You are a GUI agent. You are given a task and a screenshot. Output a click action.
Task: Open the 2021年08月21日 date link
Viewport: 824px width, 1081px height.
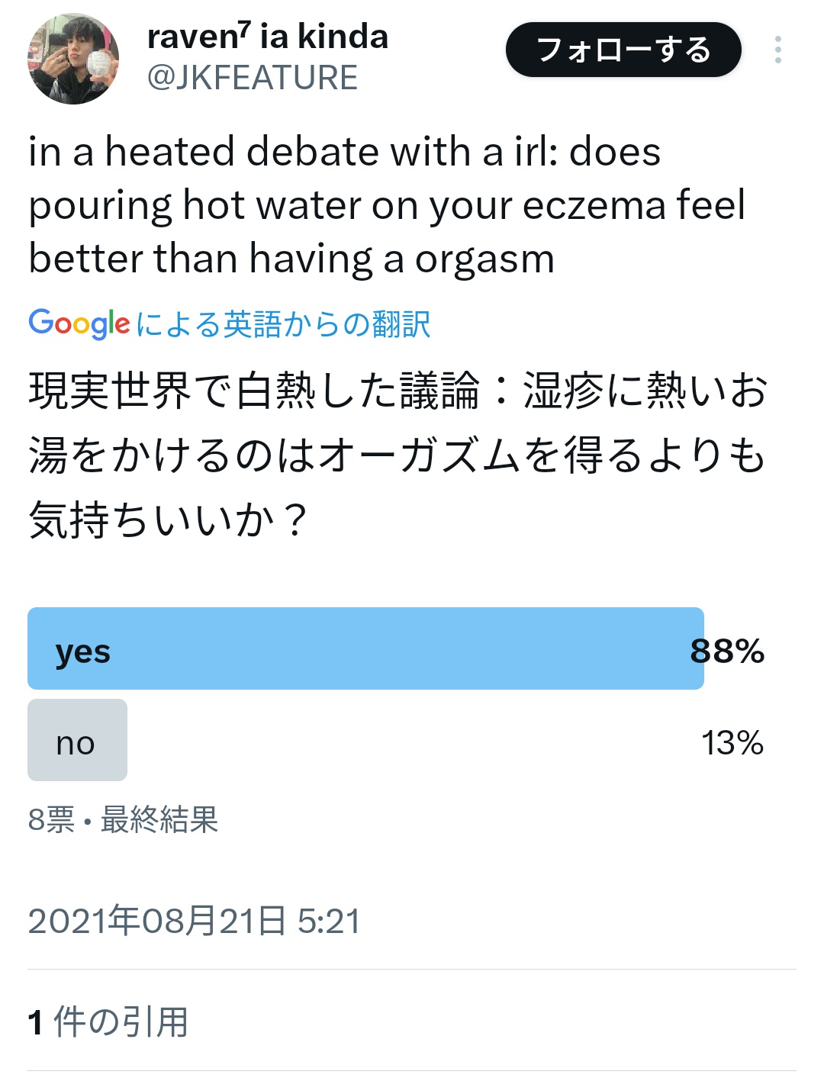point(157,921)
